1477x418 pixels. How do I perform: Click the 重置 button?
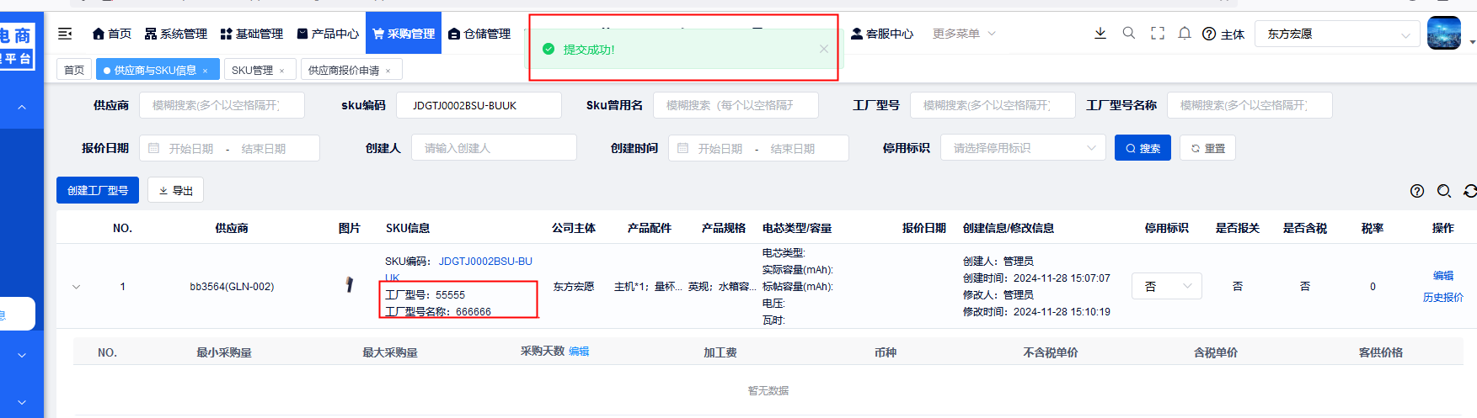point(1207,148)
